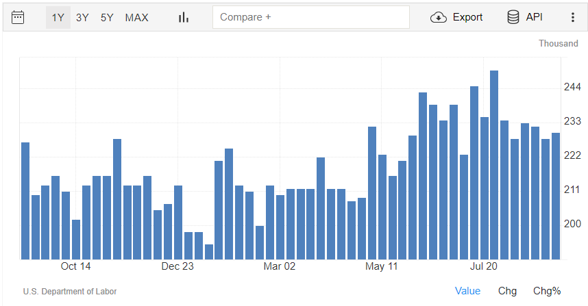
Task: Select the 3Y time range
Action: tap(82, 18)
